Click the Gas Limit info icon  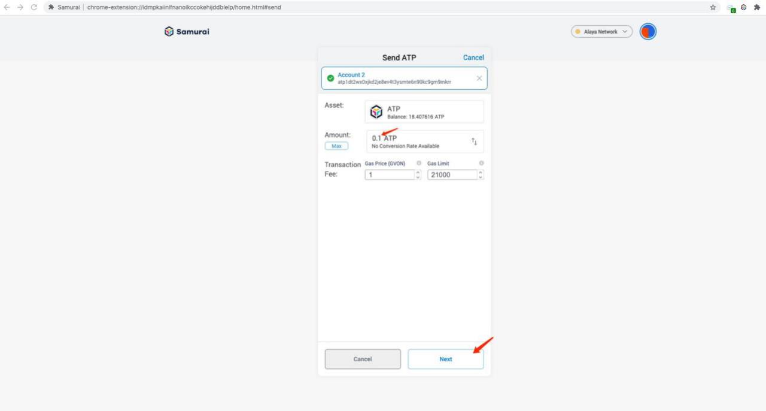[481, 164]
